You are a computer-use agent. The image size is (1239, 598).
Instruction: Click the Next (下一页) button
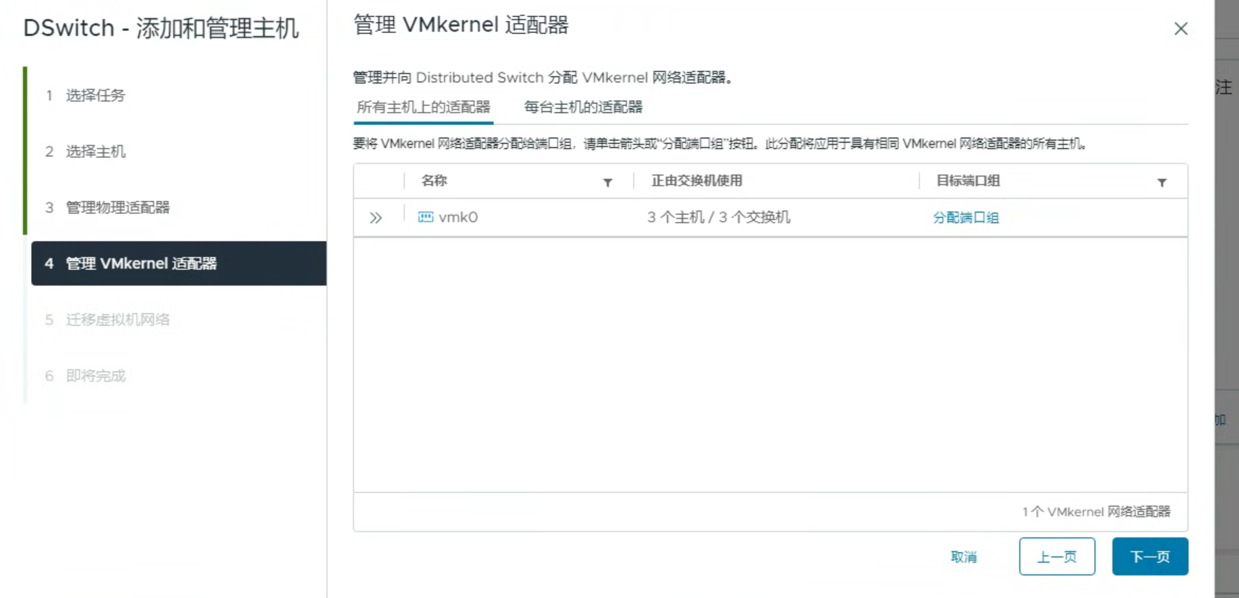coord(1150,556)
